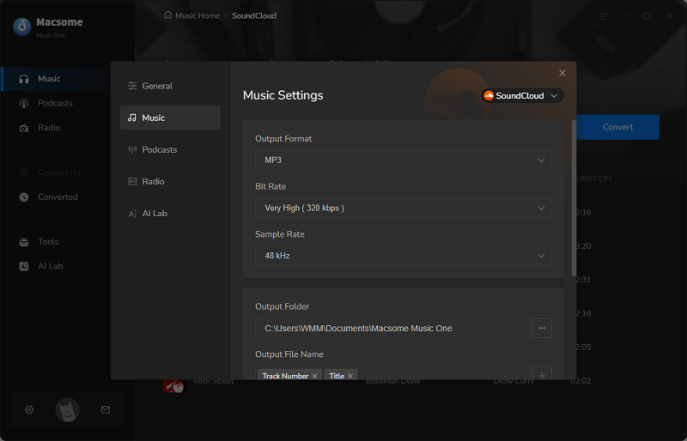
Task: Click the home icon in breadcrumb
Action: tap(167, 15)
